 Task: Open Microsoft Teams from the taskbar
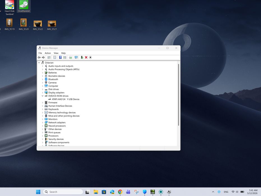pos(128,192)
